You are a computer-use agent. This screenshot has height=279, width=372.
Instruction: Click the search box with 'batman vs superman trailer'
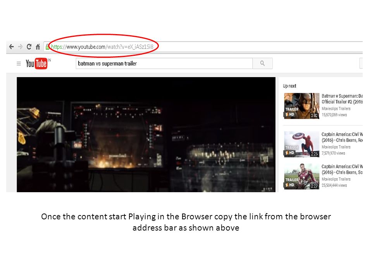tap(164, 63)
